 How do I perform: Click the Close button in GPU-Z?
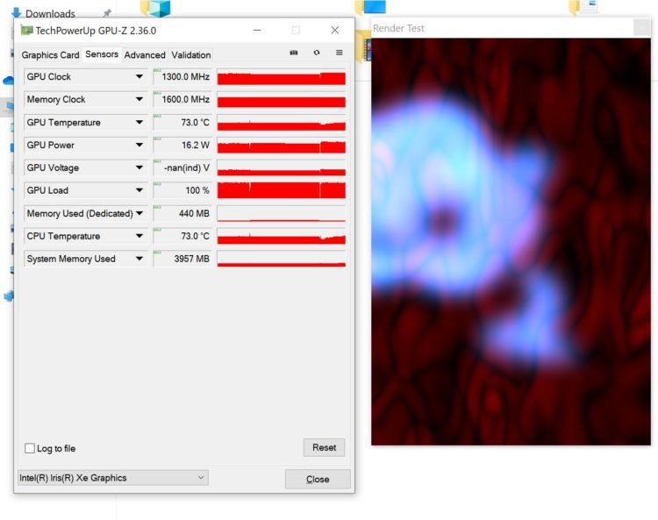[318, 479]
